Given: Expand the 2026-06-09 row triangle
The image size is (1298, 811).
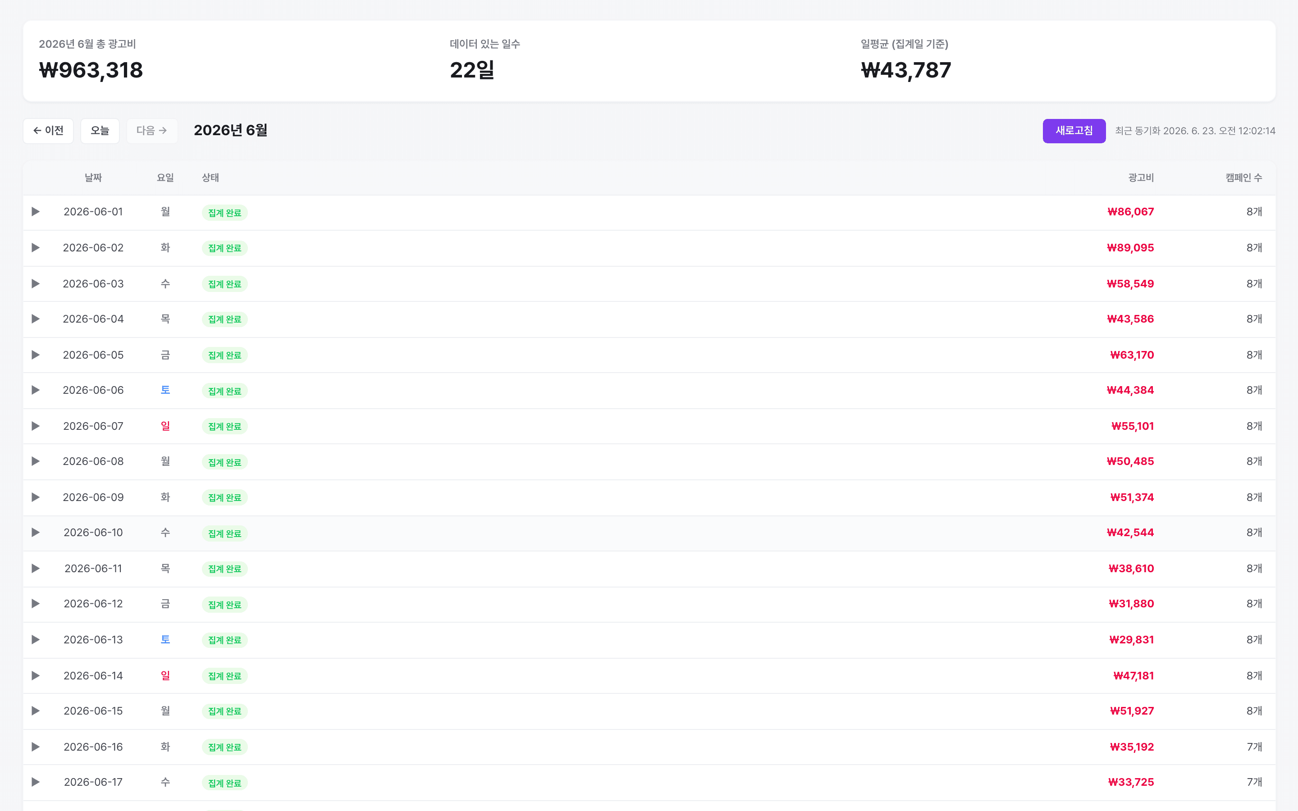Looking at the screenshot, I should pyautogui.click(x=36, y=498).
